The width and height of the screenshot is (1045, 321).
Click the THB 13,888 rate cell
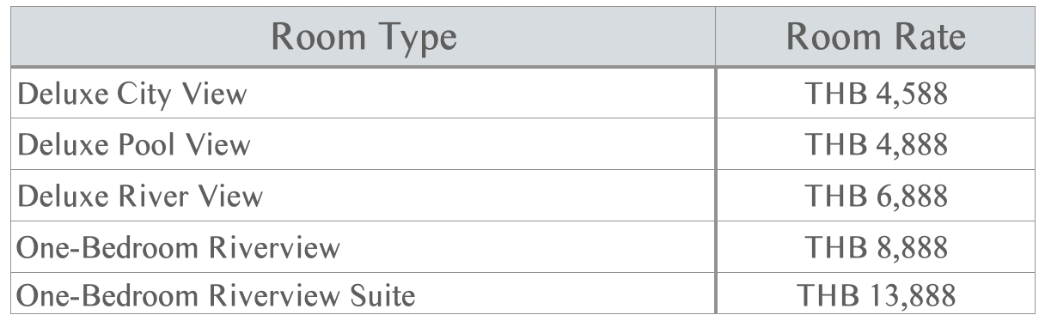tap(877, 296)
